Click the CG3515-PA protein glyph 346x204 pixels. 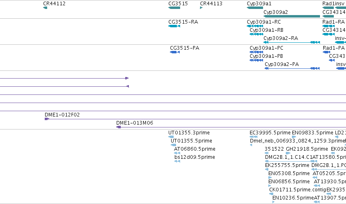coord(175,52)
